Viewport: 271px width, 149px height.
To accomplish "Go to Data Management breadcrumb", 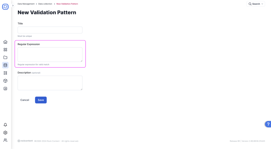I will point(26,4).
